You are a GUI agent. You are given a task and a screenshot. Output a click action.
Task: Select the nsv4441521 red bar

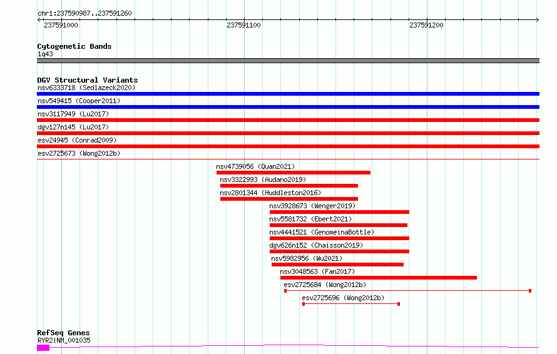tap(339, 238)
